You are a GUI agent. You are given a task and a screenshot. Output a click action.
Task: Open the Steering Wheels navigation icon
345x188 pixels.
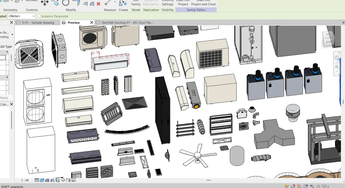point(337,58)
